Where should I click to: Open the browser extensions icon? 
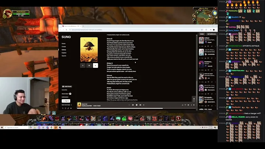pos(206,30)
